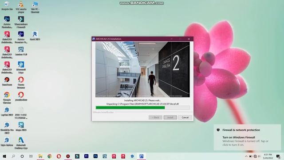Viewport: 284px width, 160px height.
Task: Click the battery tray icon
Action: pyautogui.click(x=251, y=156)
